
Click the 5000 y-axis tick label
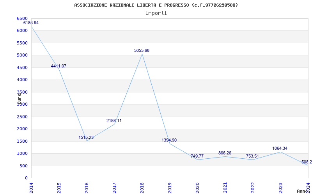coord(22,55)
